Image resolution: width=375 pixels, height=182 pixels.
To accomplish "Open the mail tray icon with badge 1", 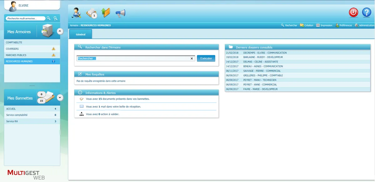I will (x=92, y=13).
